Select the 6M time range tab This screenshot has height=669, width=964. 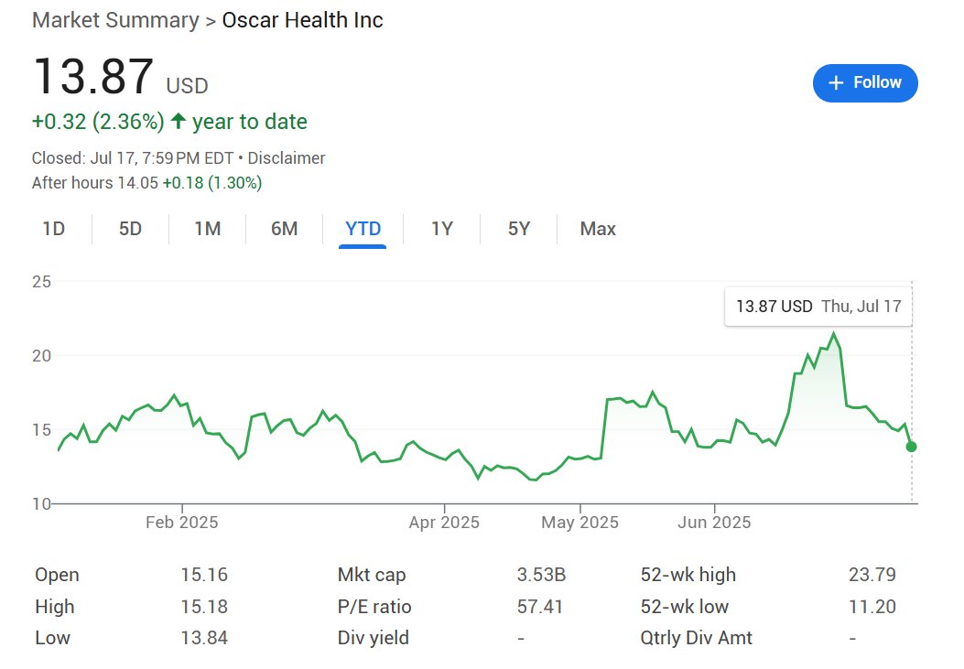(x=284, y=229)
